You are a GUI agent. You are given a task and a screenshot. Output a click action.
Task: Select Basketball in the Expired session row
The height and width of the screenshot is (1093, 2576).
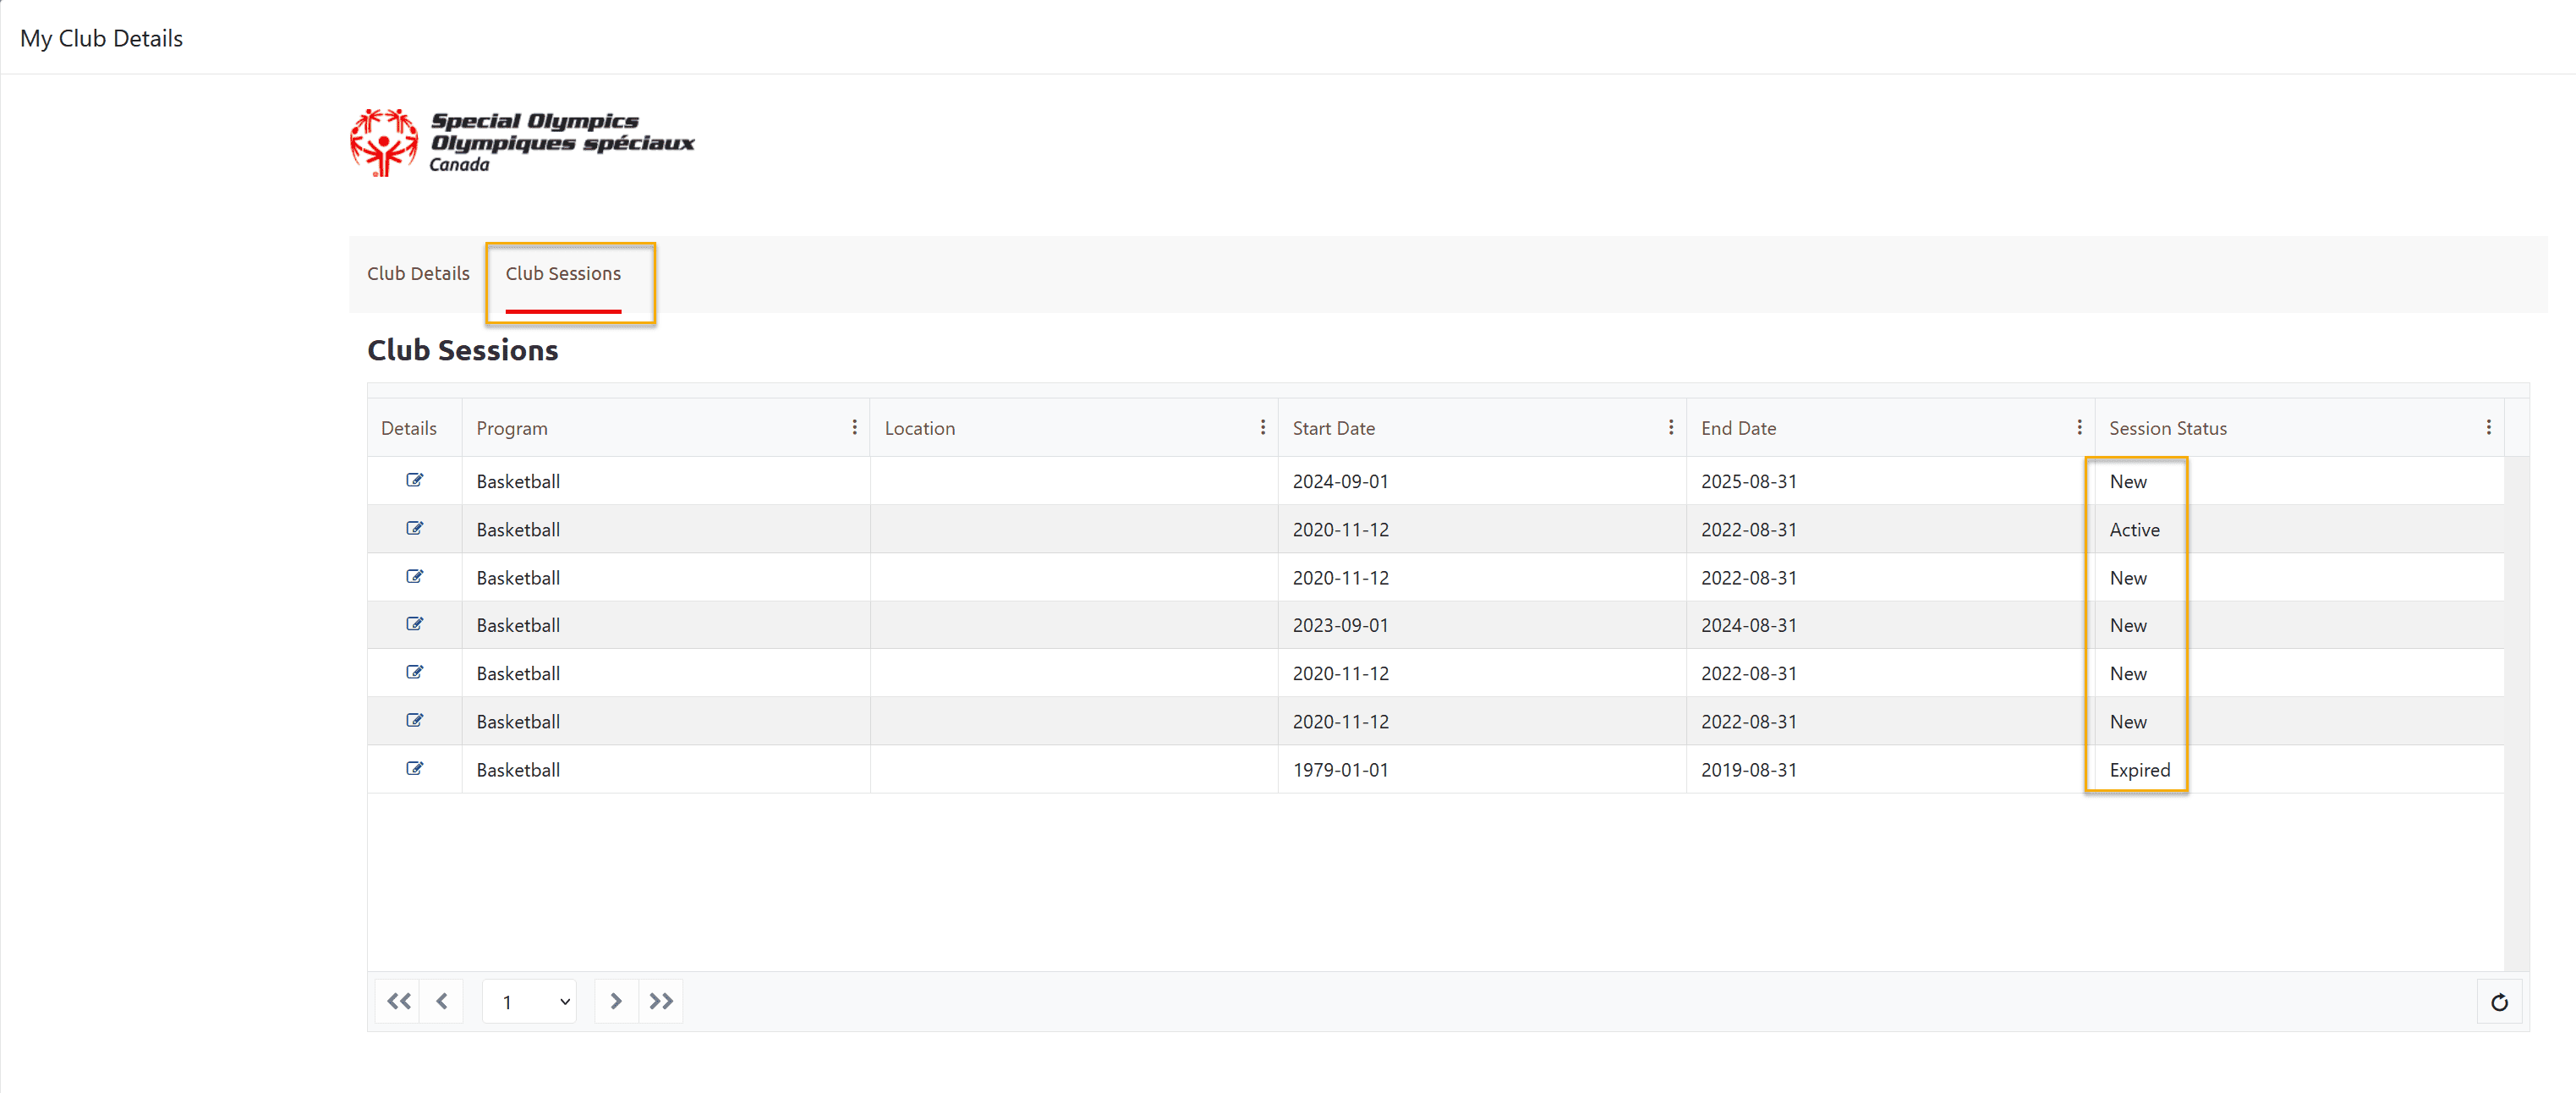518,769
